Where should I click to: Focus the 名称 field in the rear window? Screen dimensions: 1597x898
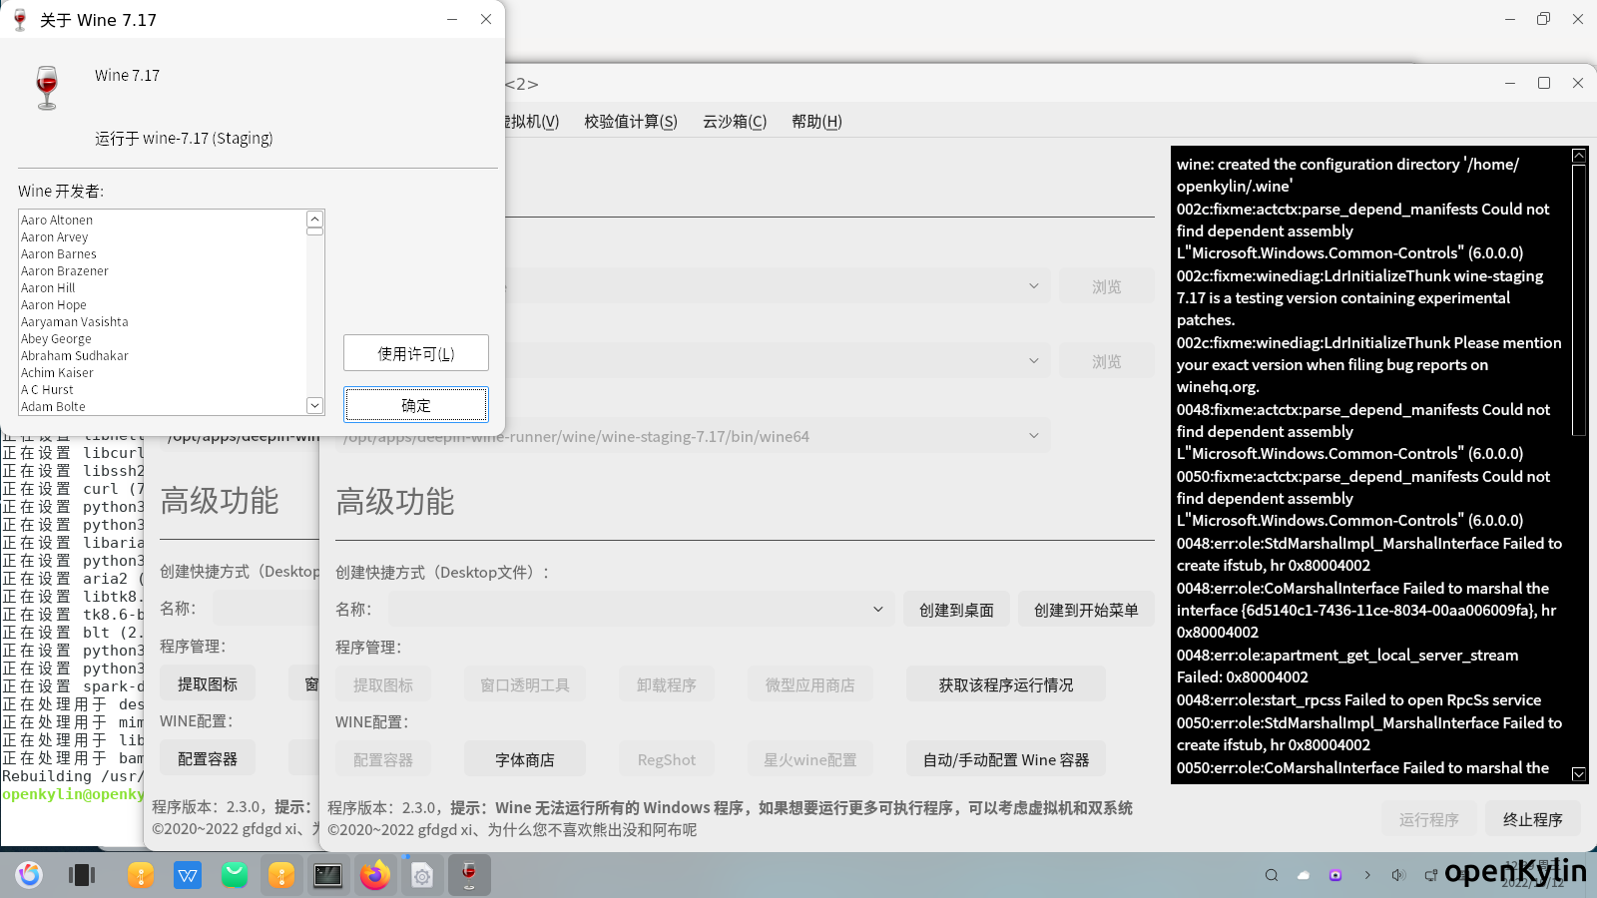(266, 608)
